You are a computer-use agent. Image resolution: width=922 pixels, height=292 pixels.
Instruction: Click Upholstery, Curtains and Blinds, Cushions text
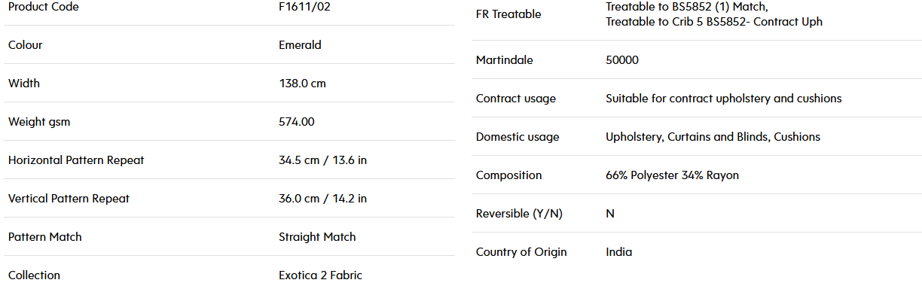[x=713, y=137]
